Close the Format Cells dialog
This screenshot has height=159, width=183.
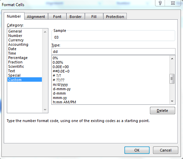(x=173, y=3)
